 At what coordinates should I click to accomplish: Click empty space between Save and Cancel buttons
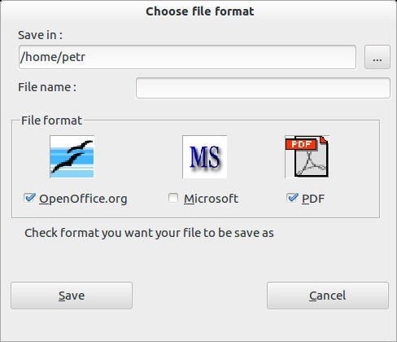199,296
